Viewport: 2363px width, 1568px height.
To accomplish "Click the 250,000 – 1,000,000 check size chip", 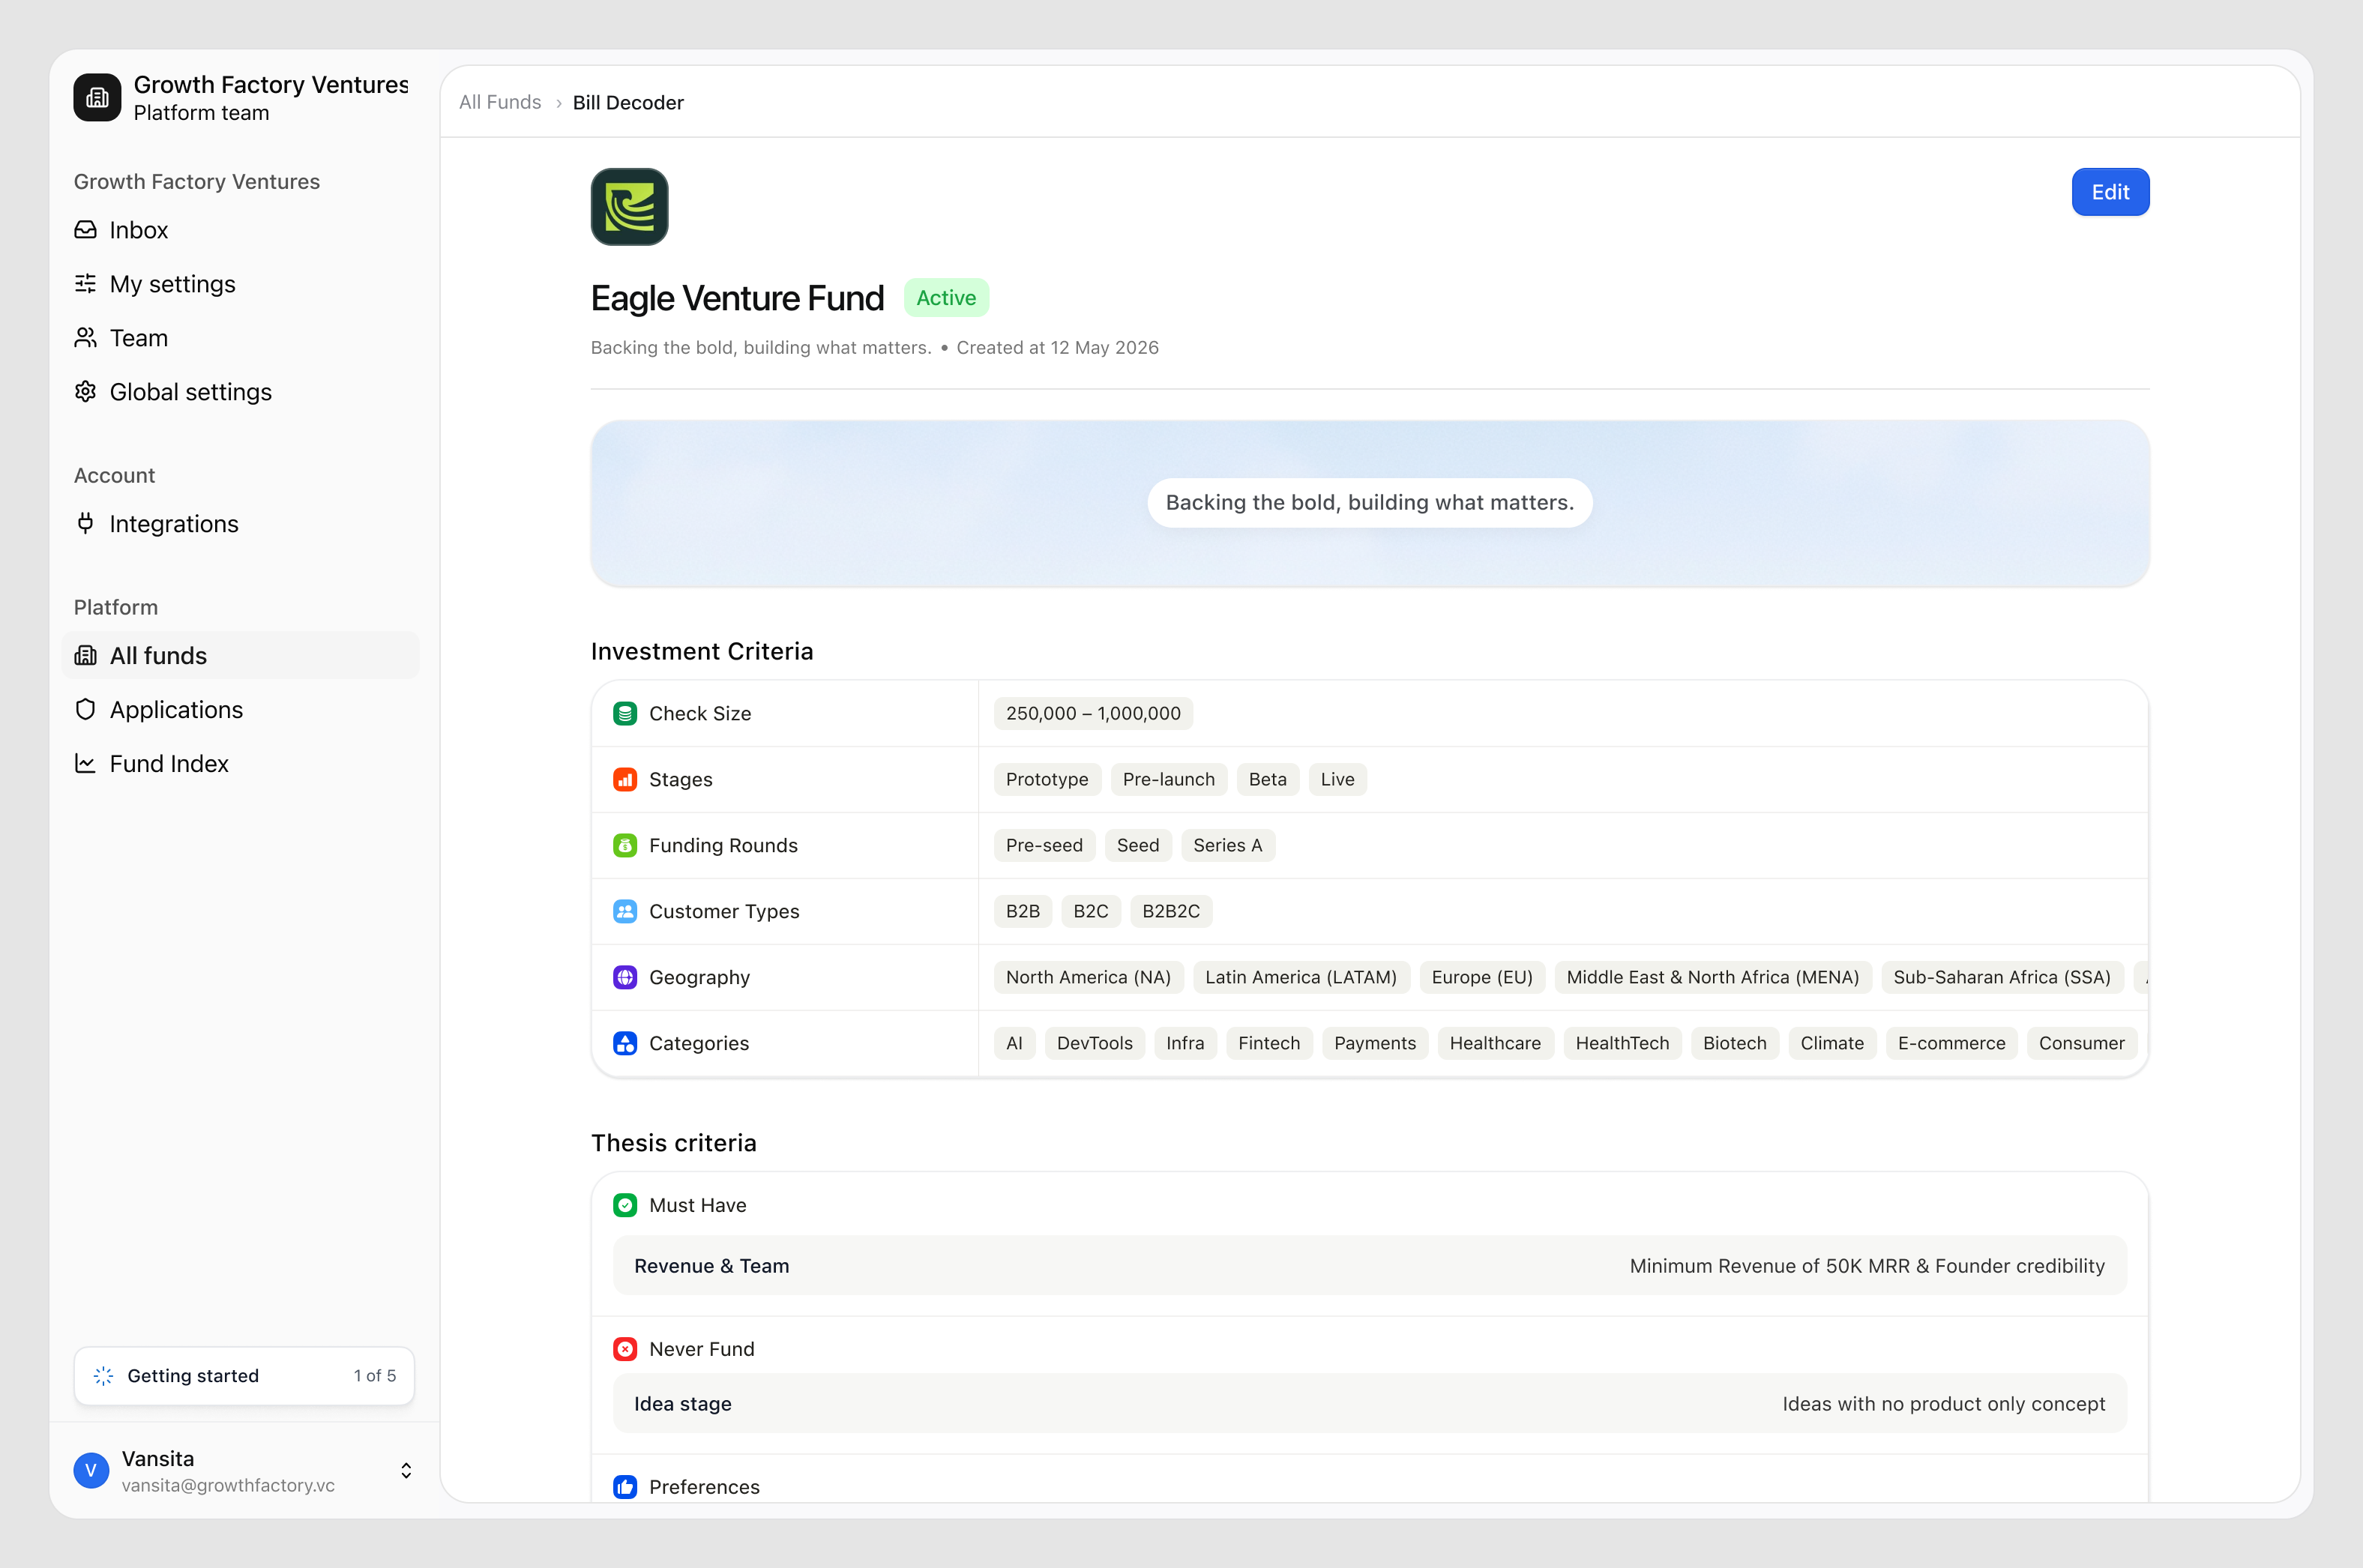I will pos(1093,714).
